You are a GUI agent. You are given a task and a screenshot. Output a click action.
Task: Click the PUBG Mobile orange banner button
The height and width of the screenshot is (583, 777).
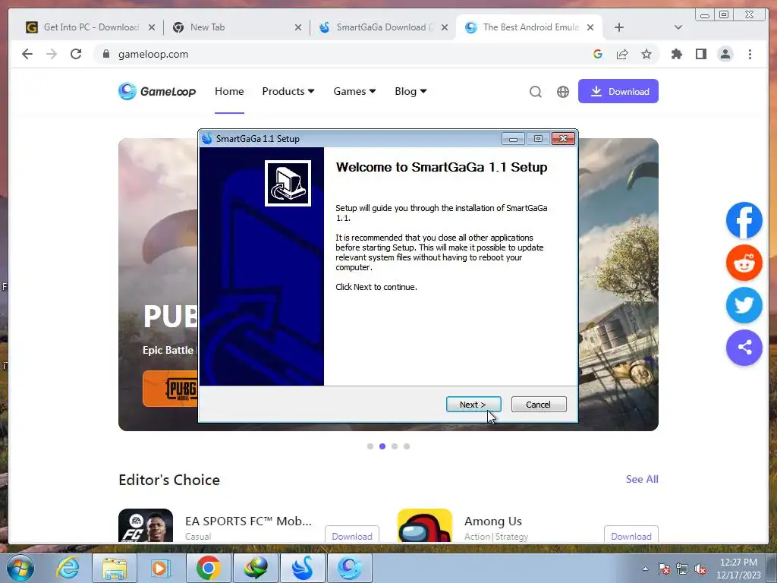click(x=171, y=389)
